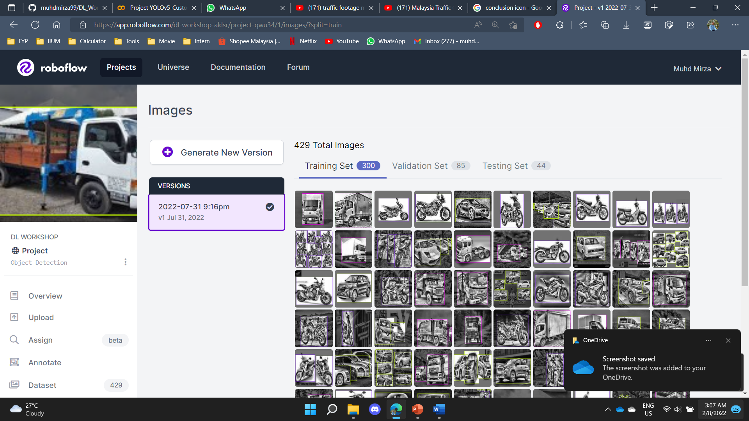This screenshot has width=749, height=421.
Task: Open the Documentation nav item
Action: pyautogui.click(x=238, y=67)
